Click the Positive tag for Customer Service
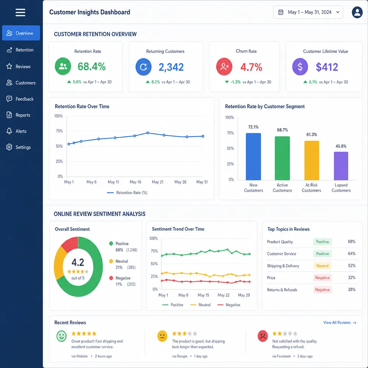The width and height of the screenshot is (368, 368). tap(322, 254)
